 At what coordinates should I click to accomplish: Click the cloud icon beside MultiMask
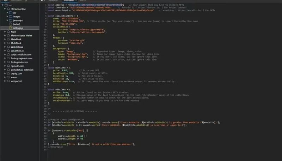[8, 43]
